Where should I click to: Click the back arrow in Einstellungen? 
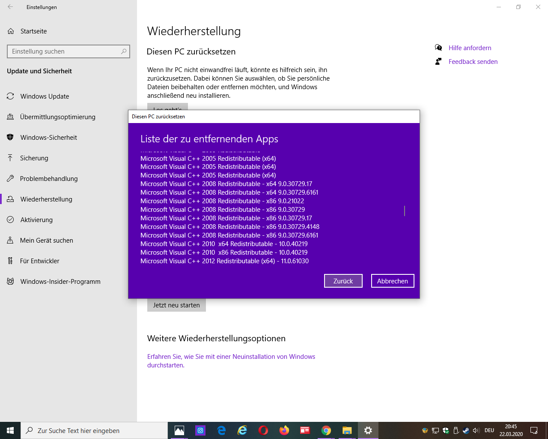coord(10,7)
